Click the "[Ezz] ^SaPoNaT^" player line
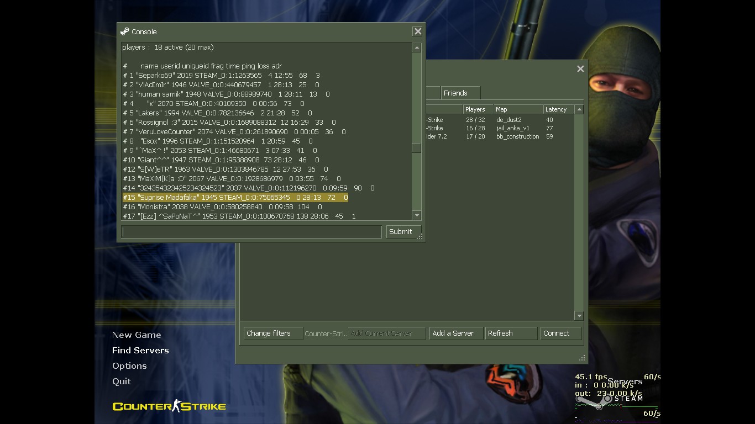Viewport: 755px width, 424px height. 239,216
